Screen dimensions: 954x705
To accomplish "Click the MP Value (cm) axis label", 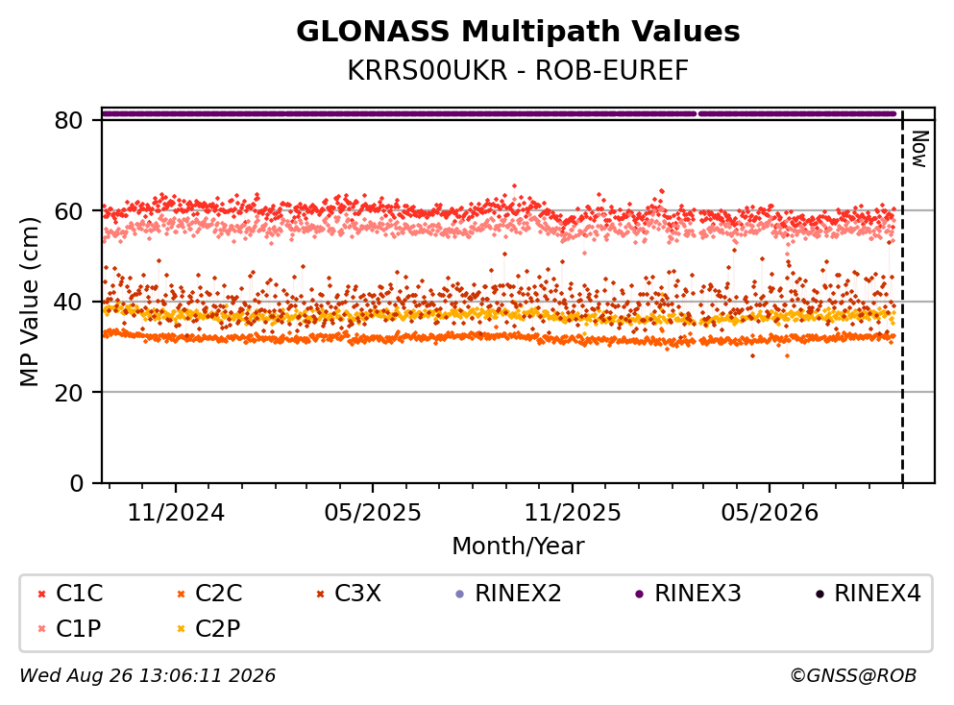I will [29, 302].
